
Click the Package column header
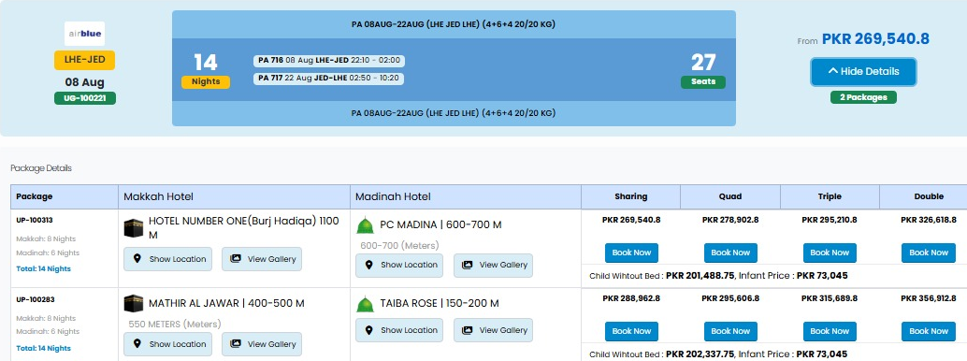coord(65,196)
